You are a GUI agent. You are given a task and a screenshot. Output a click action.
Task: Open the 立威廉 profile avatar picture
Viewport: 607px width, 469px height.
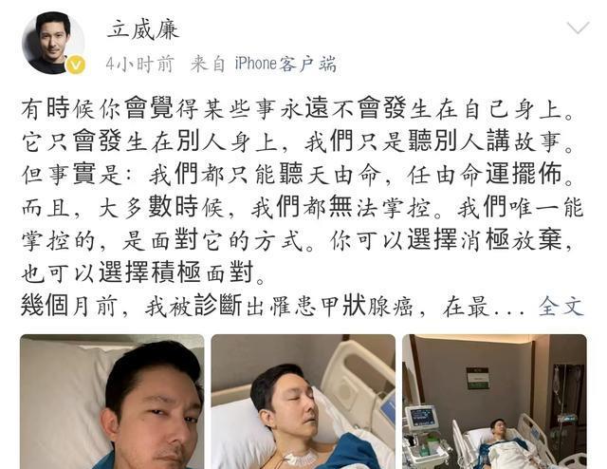pyautogui.click(x=53, y=43)
